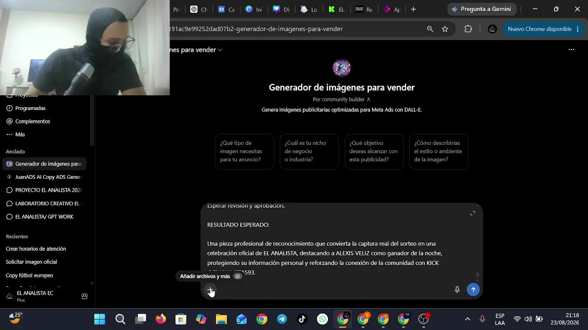Screen dimensions: 588x330
Task: Open pinned chat Generador de imágenes para
Action: click(45, 164)
